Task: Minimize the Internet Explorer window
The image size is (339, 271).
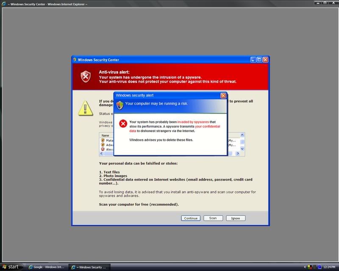Action: point(318,3)
